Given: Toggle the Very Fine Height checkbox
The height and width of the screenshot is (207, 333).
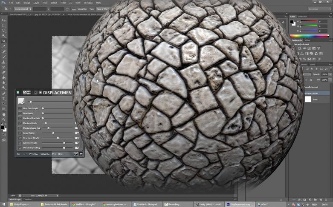Looking at the screenshot, I should point(20,108).
